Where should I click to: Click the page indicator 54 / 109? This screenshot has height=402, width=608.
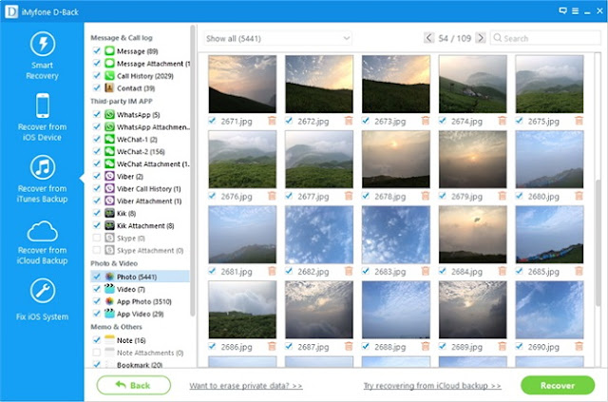(454, 38)
